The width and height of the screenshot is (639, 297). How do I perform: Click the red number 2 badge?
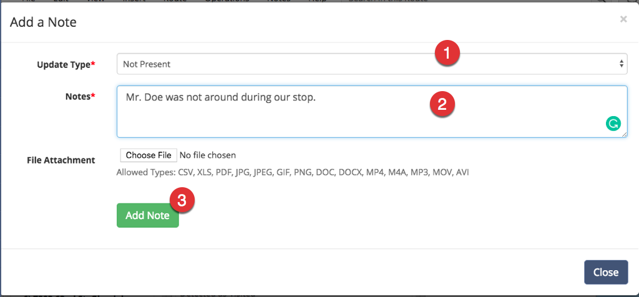(x=442, y=105)
